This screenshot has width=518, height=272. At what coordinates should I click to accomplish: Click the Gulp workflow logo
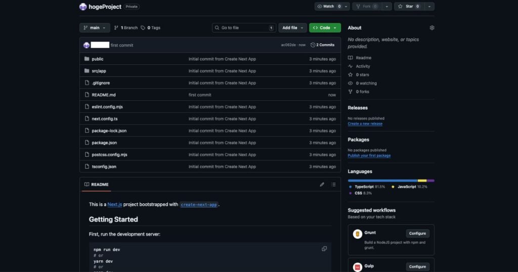(358, 267)
